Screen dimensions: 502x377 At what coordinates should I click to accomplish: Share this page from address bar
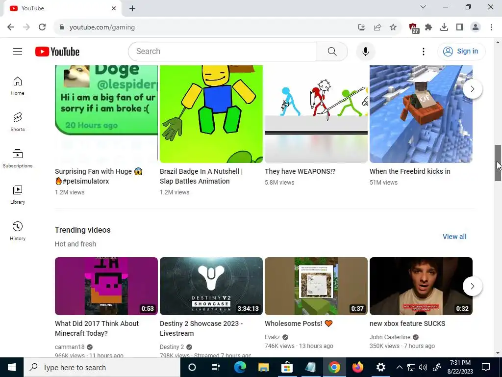[x=377, y=27]
